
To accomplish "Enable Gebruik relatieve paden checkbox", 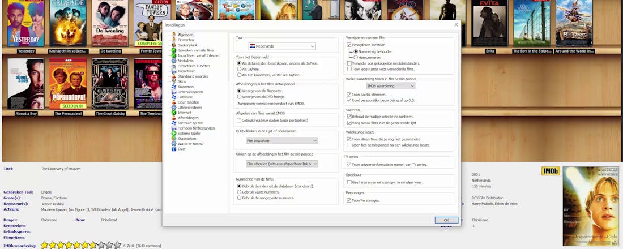I will pyautogui.click(x=239, y=121).
